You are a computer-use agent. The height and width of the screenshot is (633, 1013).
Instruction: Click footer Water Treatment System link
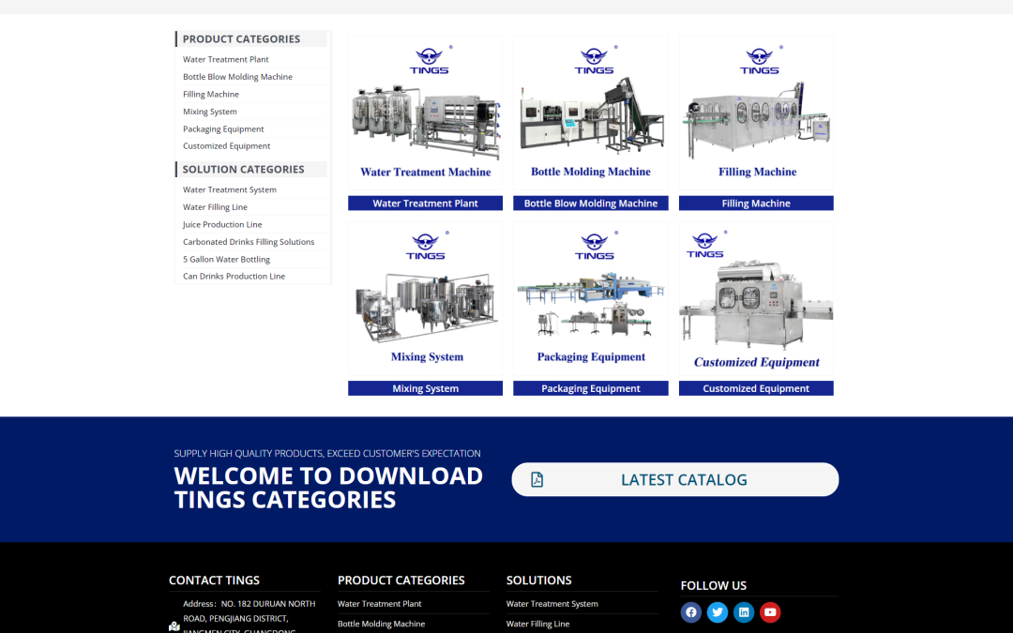[x=552, y=604]
